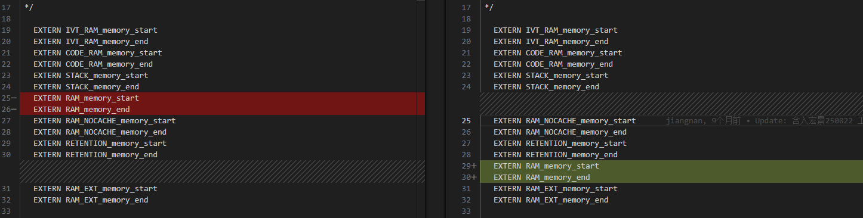Click bold line number 25 in right gutter
This screenshot has width=863, height=218.
466,121
